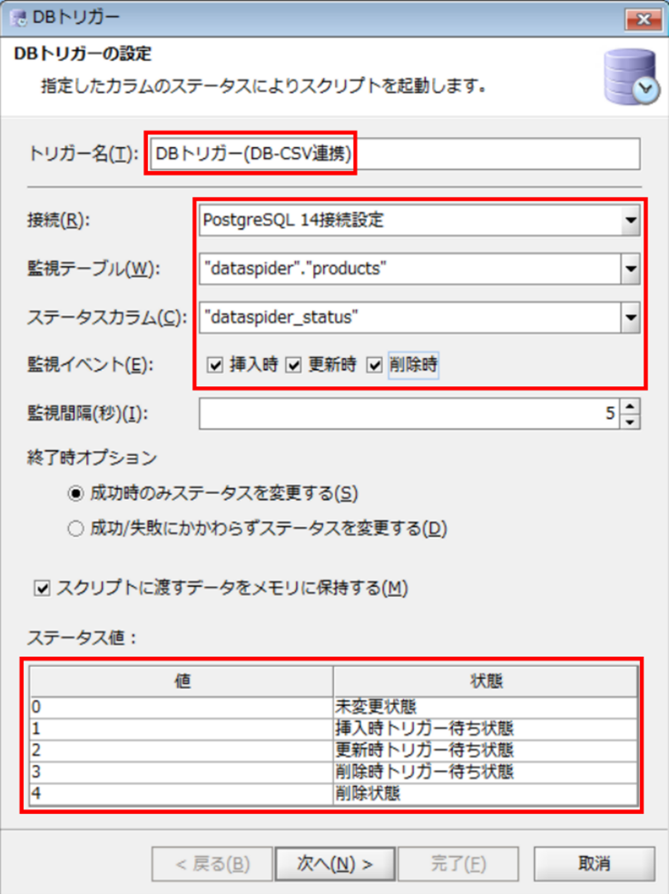Open the 監視テーブル dropdown arrow
669x894 pixels.
click(630, 269)
